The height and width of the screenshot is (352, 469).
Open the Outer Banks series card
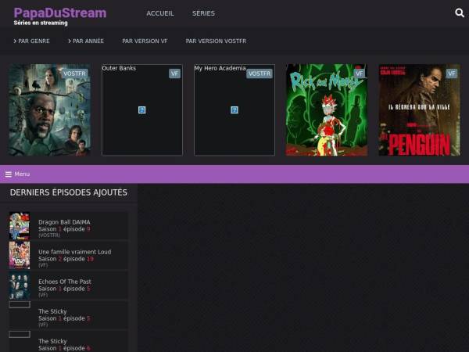[x=142, y=110]
